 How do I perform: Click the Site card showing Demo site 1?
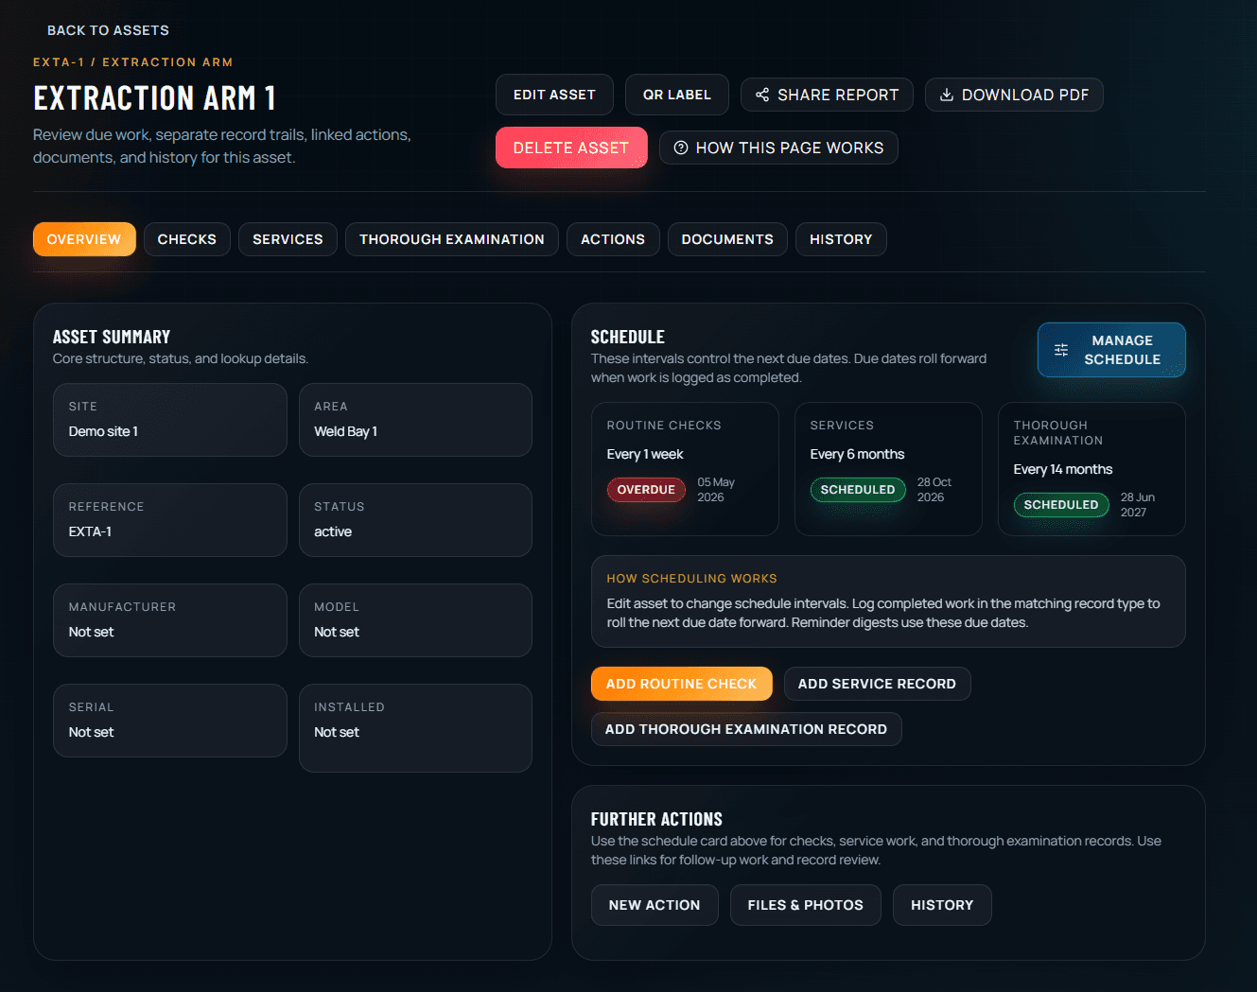[x=170, y=420]
